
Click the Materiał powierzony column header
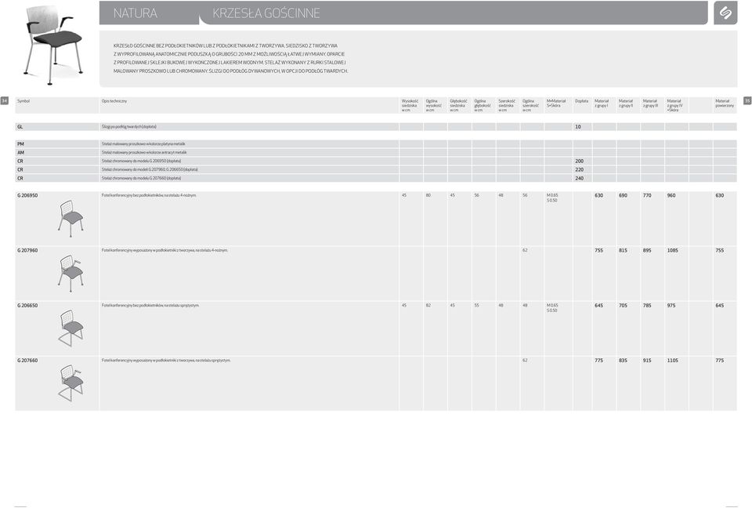pyautogui.click(x=724, y=103)
